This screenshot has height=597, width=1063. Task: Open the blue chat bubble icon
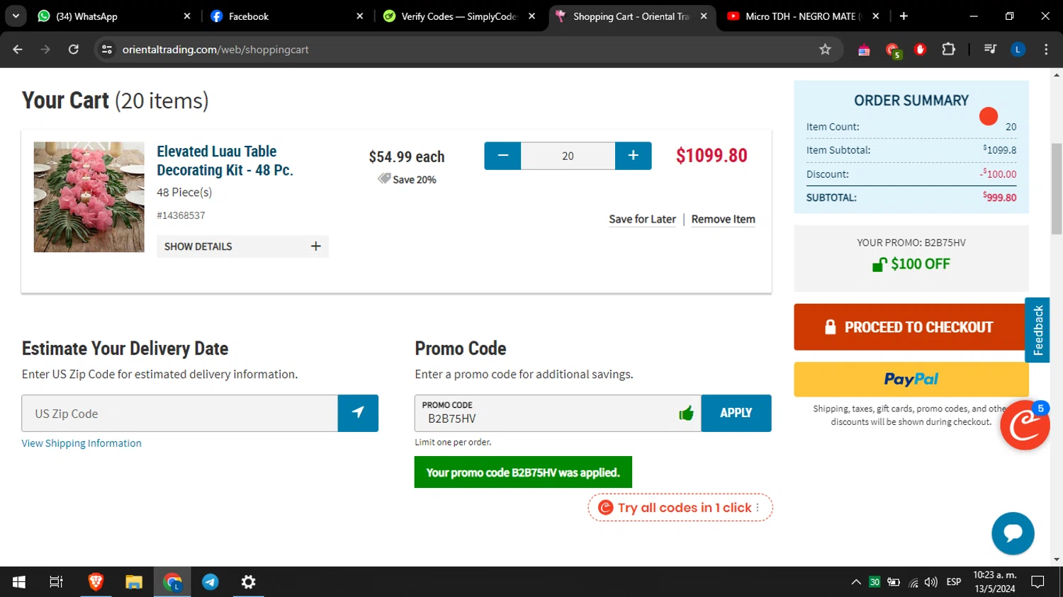pos(1013,533)
